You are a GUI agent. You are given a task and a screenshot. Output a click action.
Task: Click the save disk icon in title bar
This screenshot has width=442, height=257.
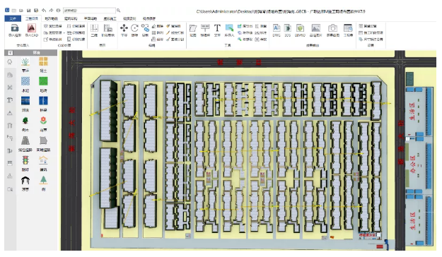pyautogui.click(x=28, y=11)
